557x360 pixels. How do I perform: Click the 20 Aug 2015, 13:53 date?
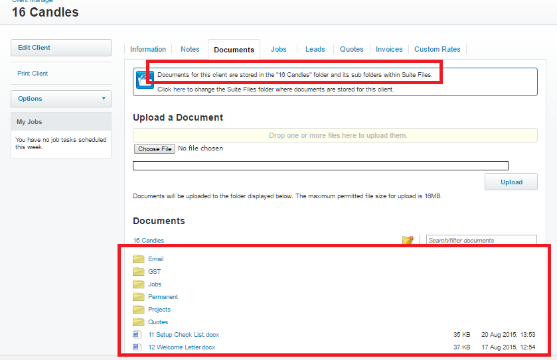pos(509,334)
